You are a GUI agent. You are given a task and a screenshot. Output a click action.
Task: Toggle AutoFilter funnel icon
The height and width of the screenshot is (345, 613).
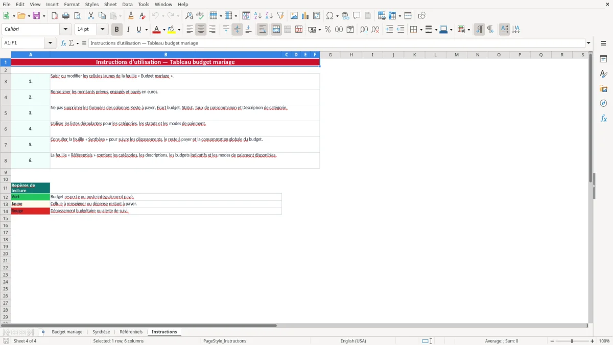(x=280, y=16)
